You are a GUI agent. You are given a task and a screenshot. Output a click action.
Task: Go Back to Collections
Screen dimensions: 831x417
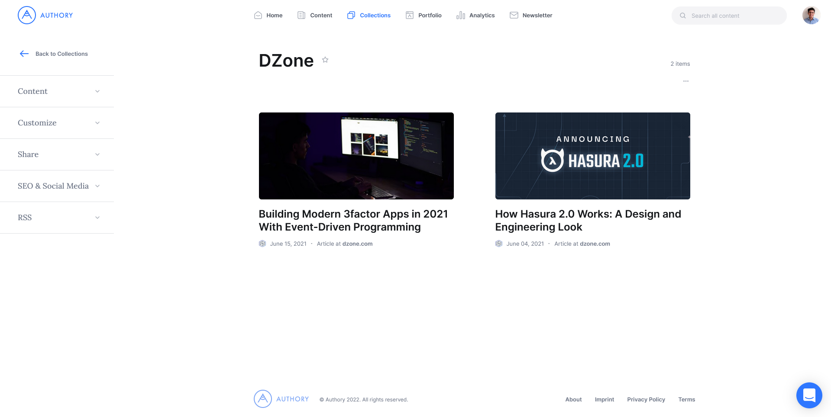pyautogui.click(x=54, y=54)
